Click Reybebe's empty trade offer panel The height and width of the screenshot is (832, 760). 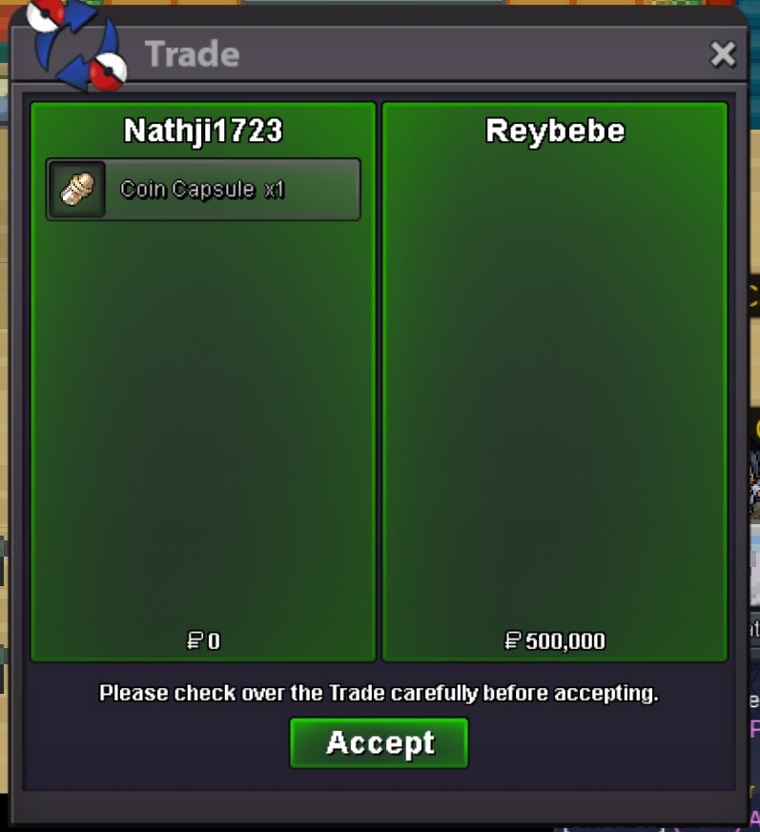554,382
